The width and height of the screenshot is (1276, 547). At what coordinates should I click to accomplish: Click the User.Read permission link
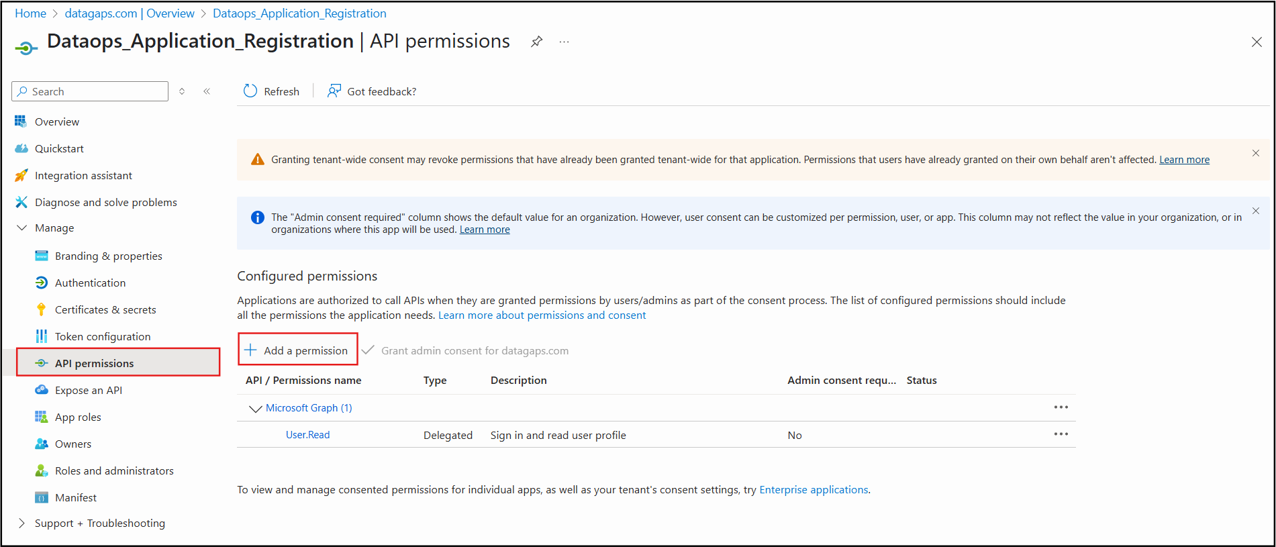click(308, 435)
